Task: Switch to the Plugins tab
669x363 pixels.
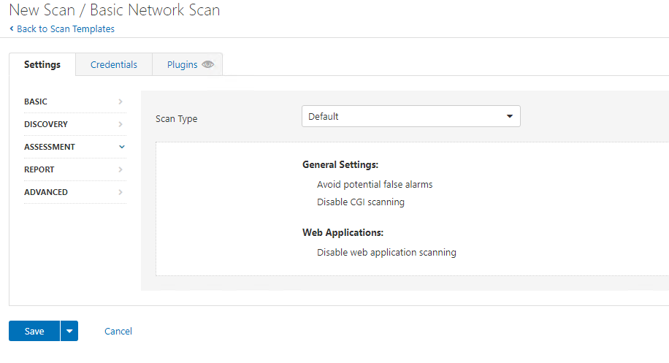Action: (187, 64)
